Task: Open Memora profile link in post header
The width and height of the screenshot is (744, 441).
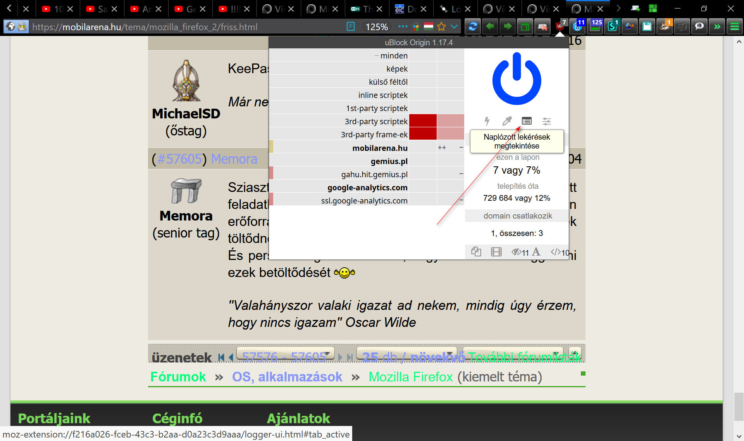Action: click(x=234, y=159)
